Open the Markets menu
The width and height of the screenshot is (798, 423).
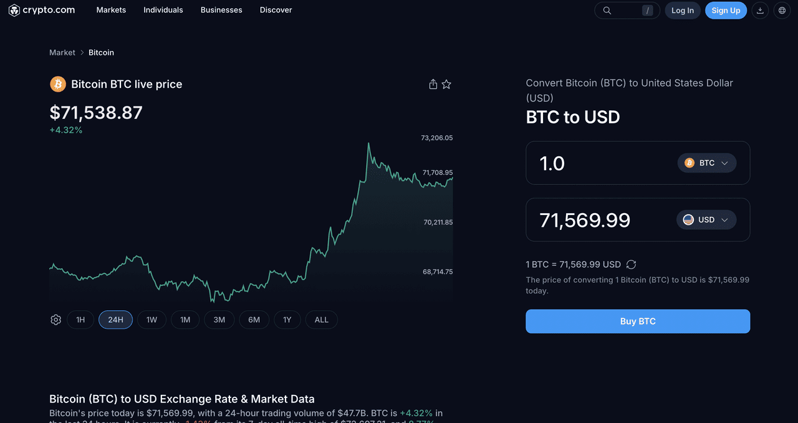pos(111,10)
